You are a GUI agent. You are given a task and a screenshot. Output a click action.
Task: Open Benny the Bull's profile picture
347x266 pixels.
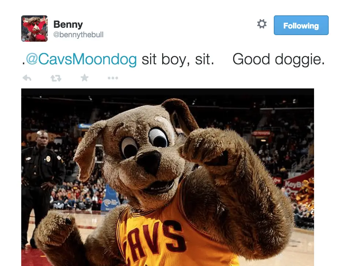(x=34, y=28)
